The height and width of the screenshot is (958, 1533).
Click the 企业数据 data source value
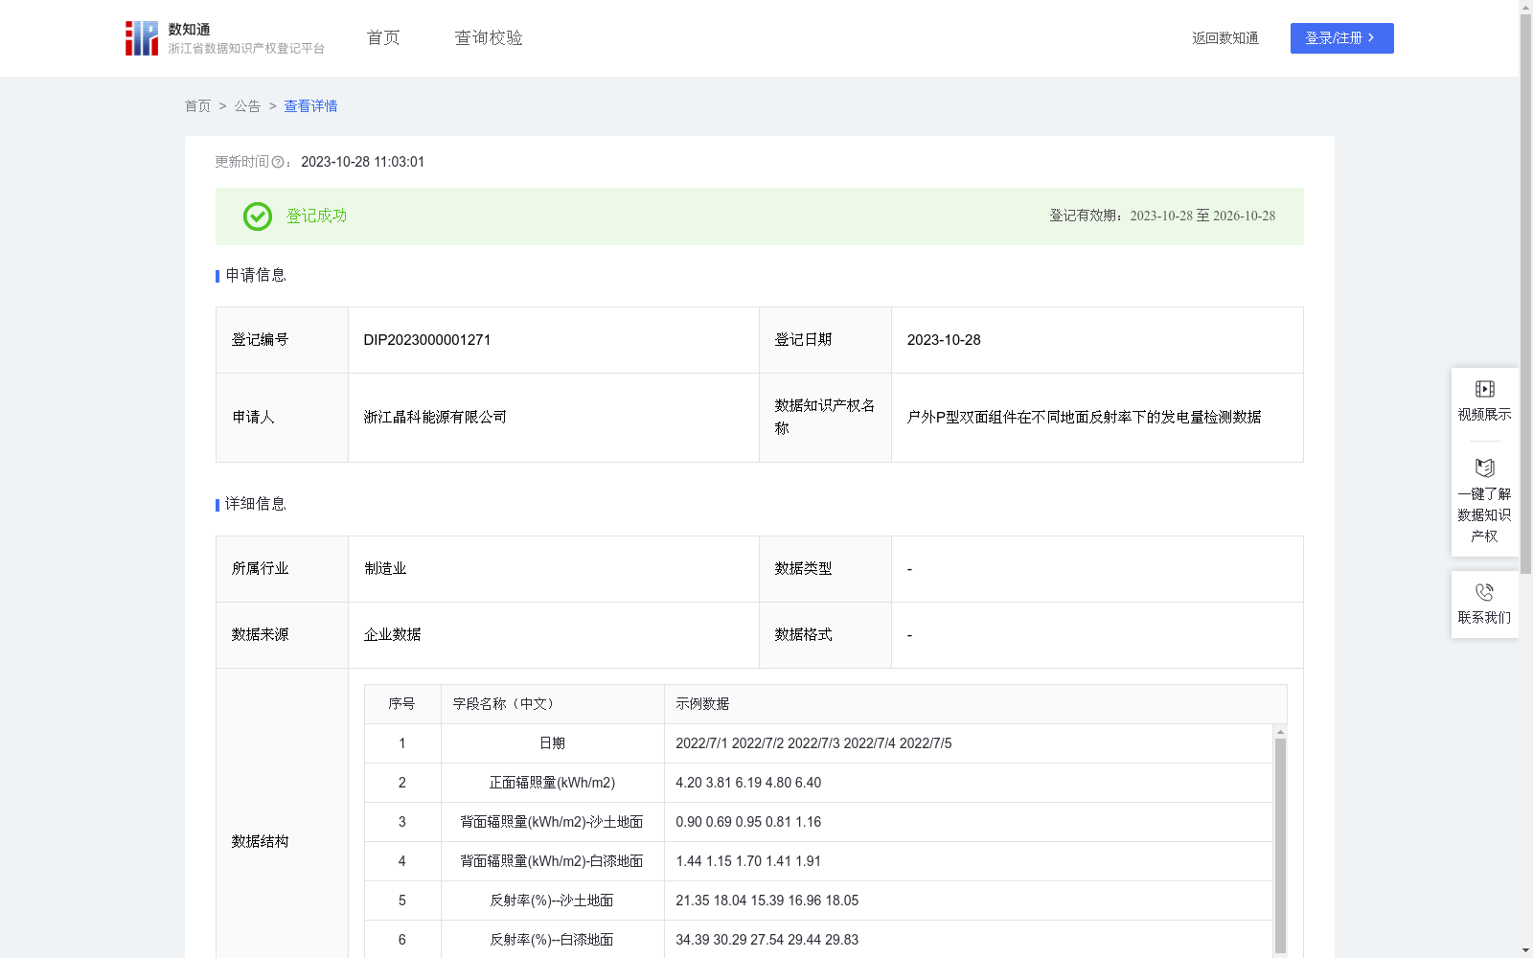click(x=392, y=635)
